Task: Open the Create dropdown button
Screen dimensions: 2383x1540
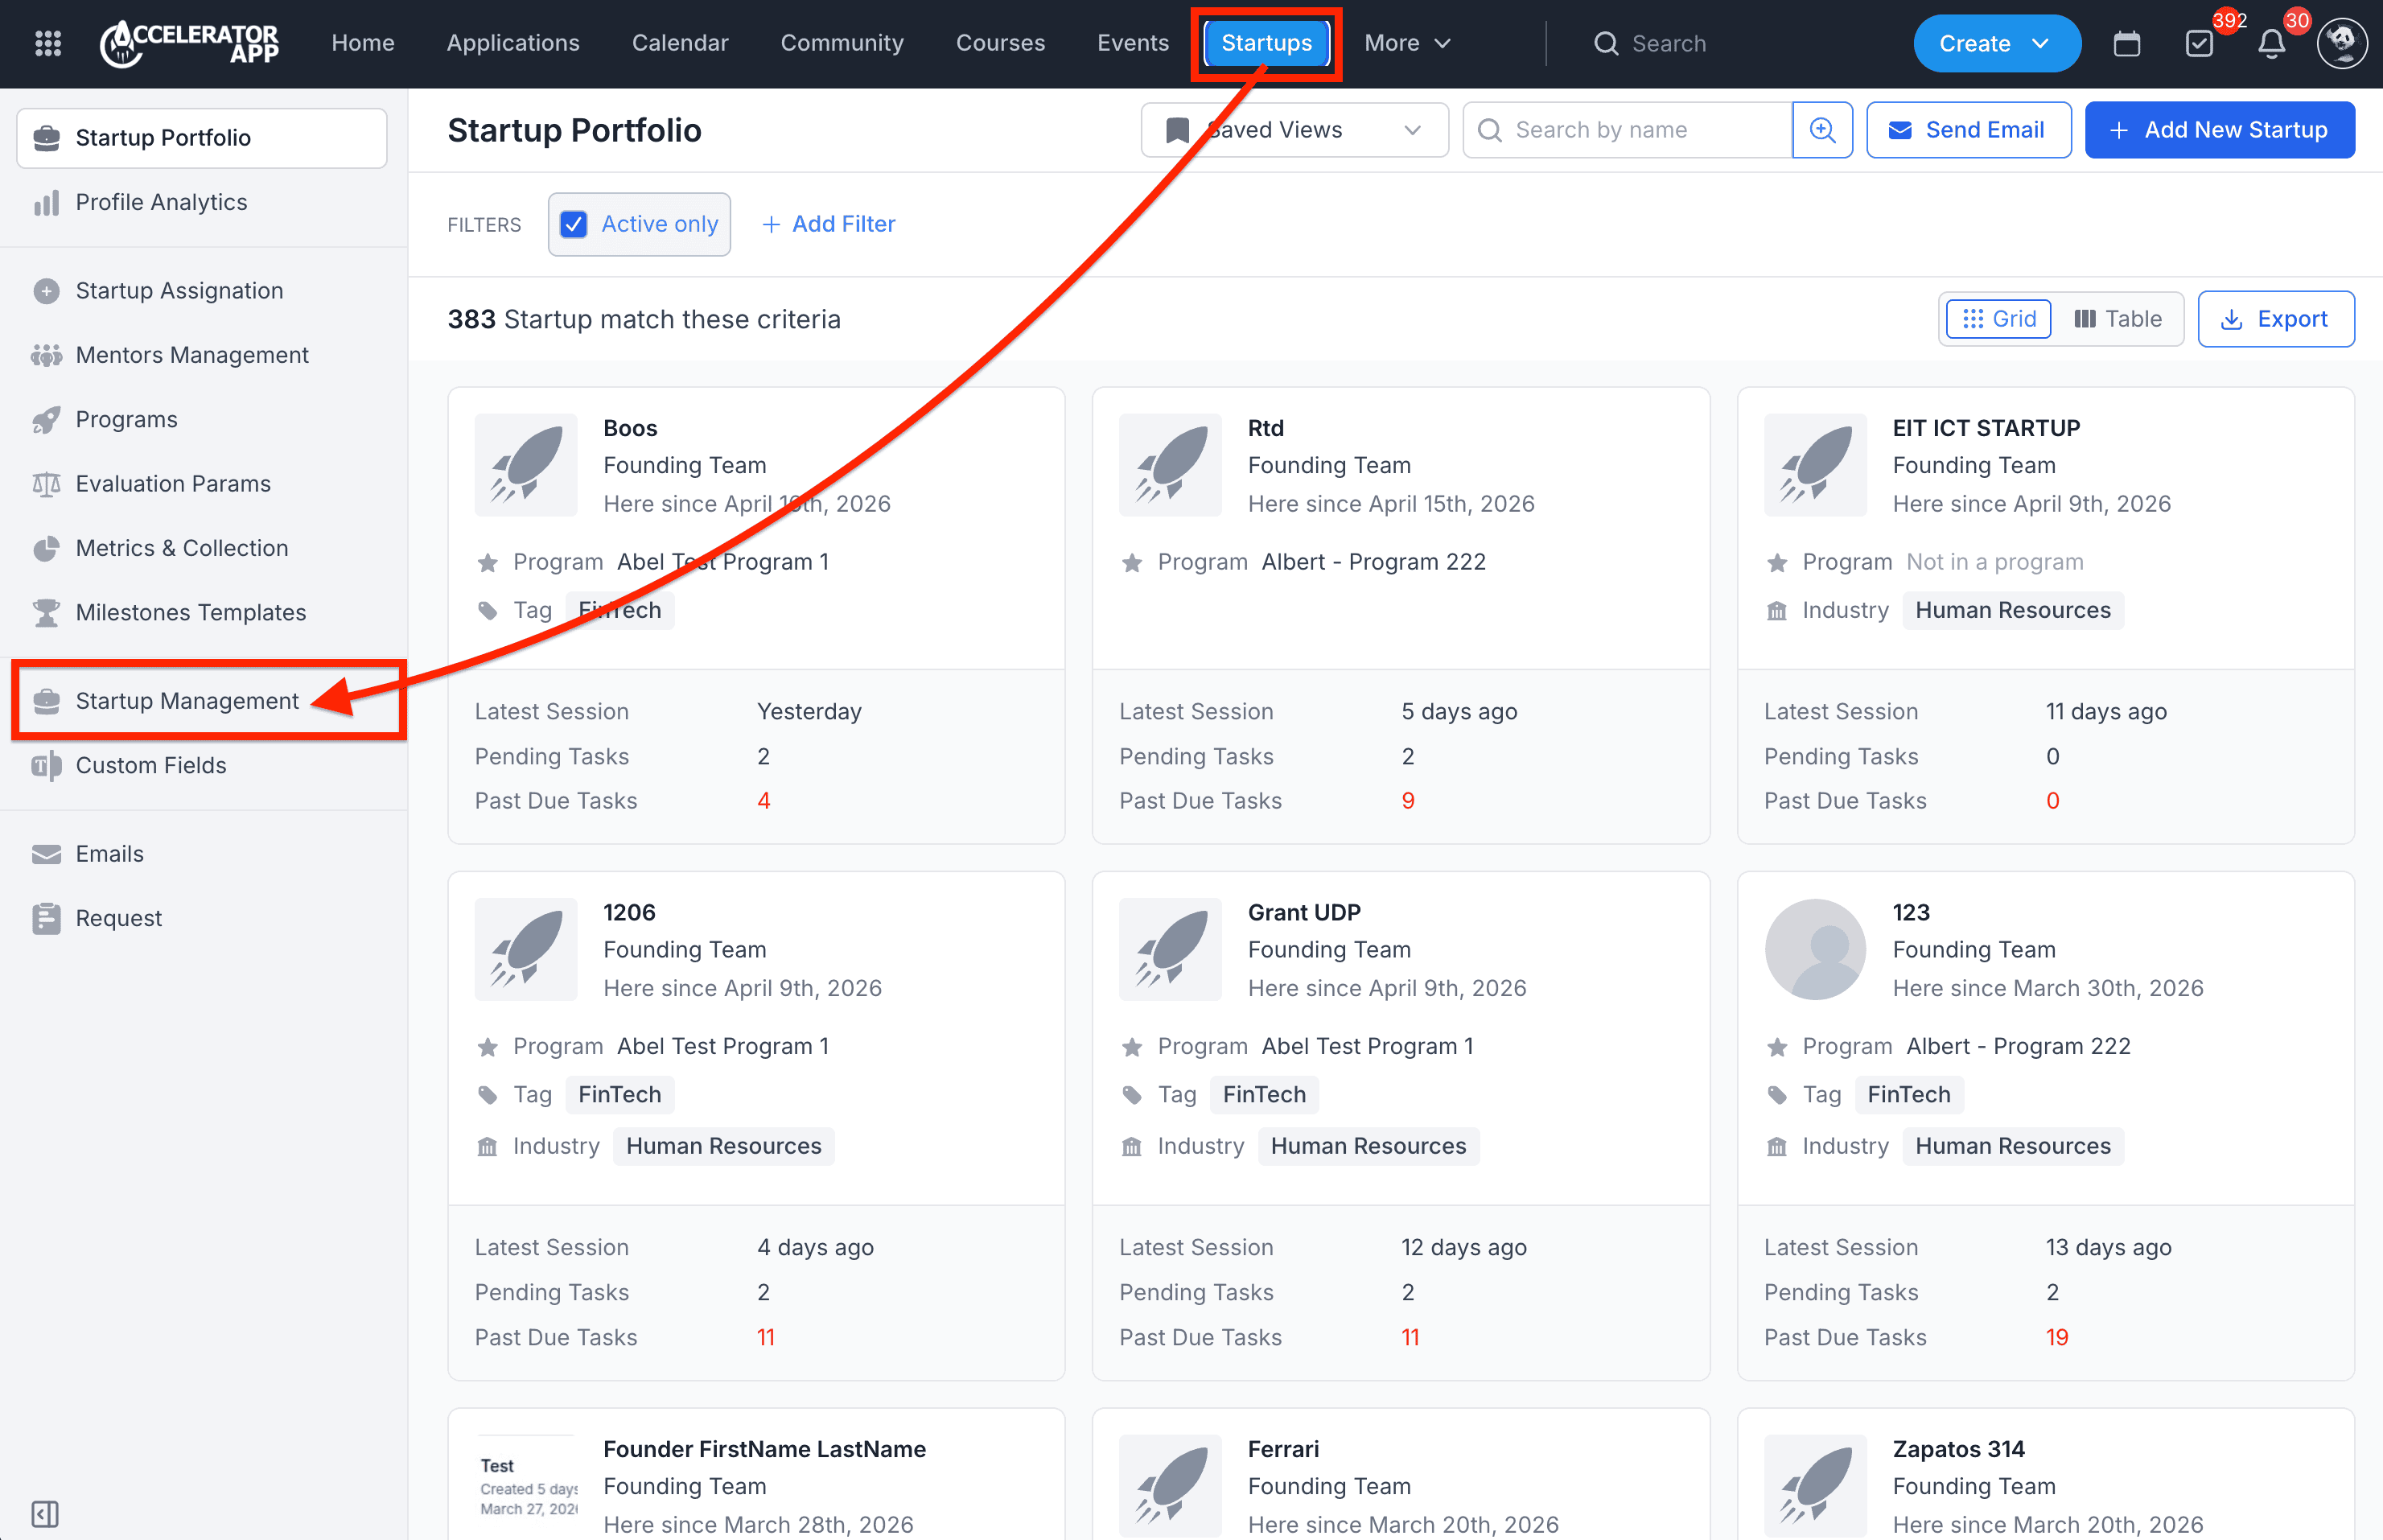Action: [1996, 43]
